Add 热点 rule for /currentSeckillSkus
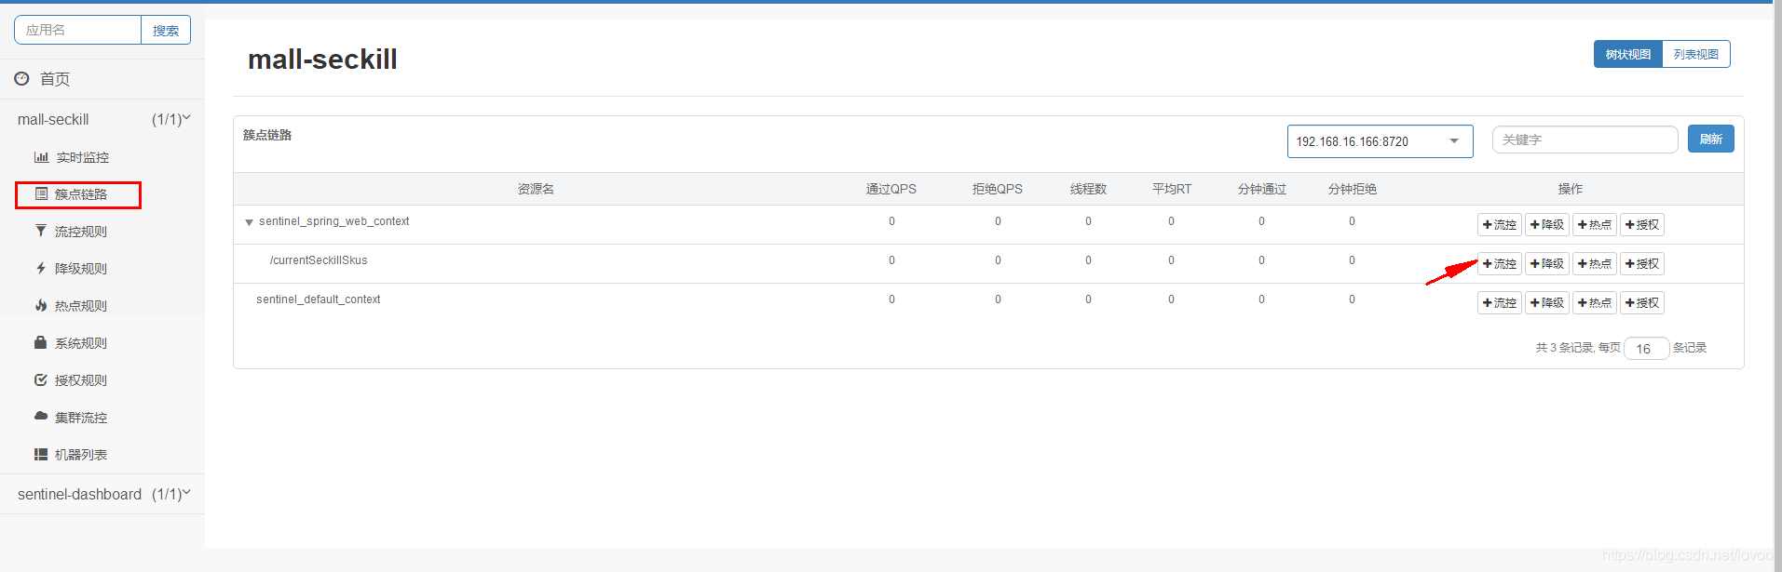Screen dimensions: 1782x572 point(1594,264)
